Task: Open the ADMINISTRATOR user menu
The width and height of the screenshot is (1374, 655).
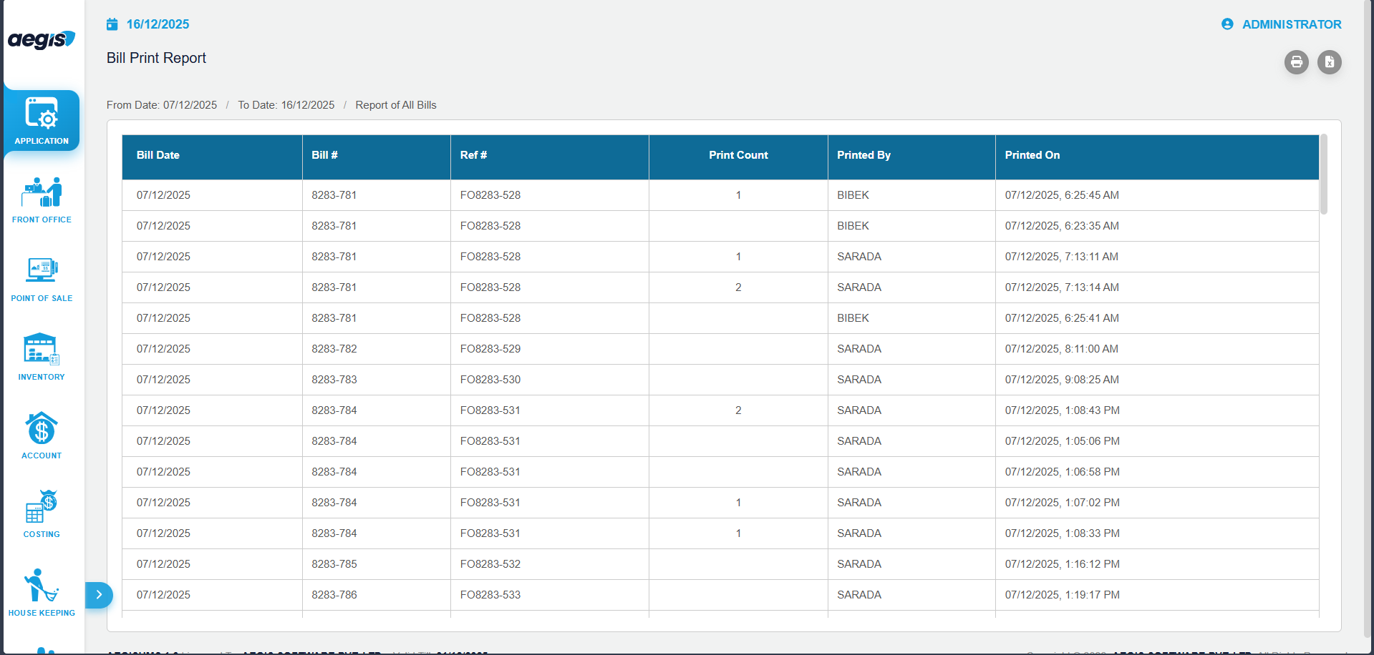Action: (x=1282, y=24)
